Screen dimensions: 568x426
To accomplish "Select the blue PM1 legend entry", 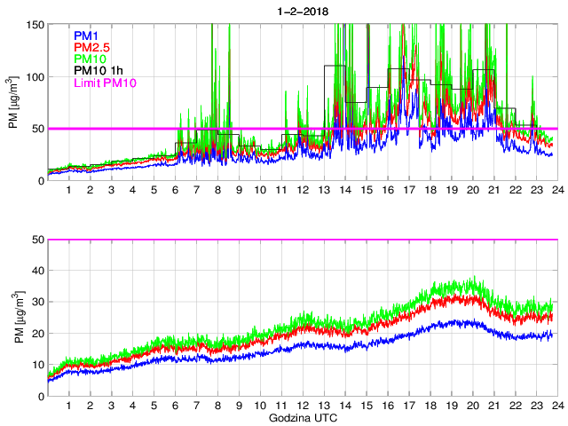I will point(87,35).
